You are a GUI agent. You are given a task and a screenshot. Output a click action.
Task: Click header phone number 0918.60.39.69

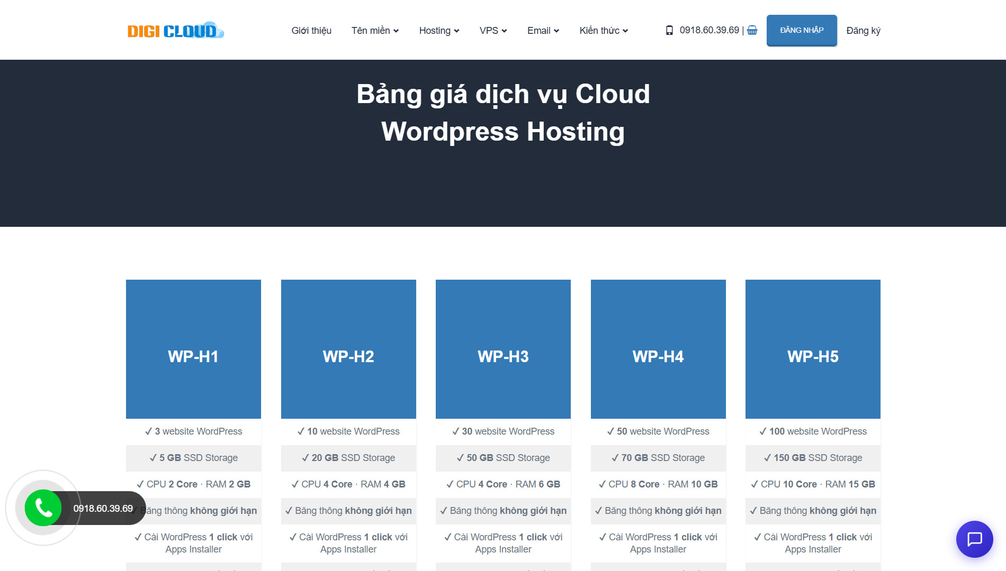point(709,30)
